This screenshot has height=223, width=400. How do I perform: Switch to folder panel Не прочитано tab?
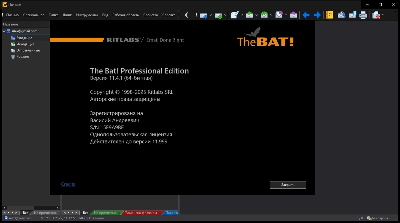click(45, 213)
